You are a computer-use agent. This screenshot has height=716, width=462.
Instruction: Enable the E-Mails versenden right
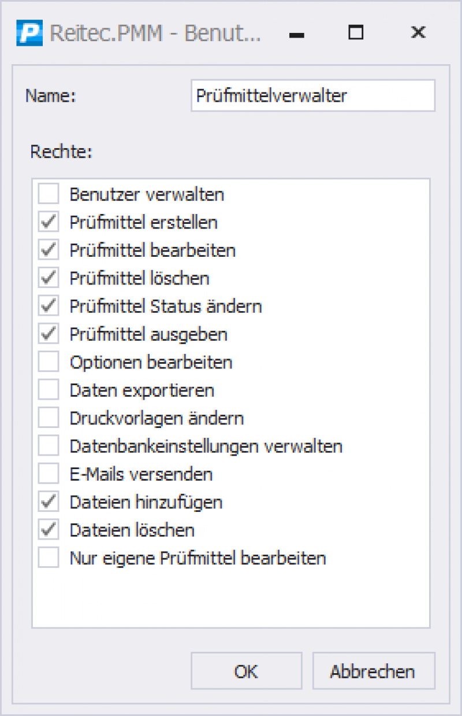coord(49,474)
